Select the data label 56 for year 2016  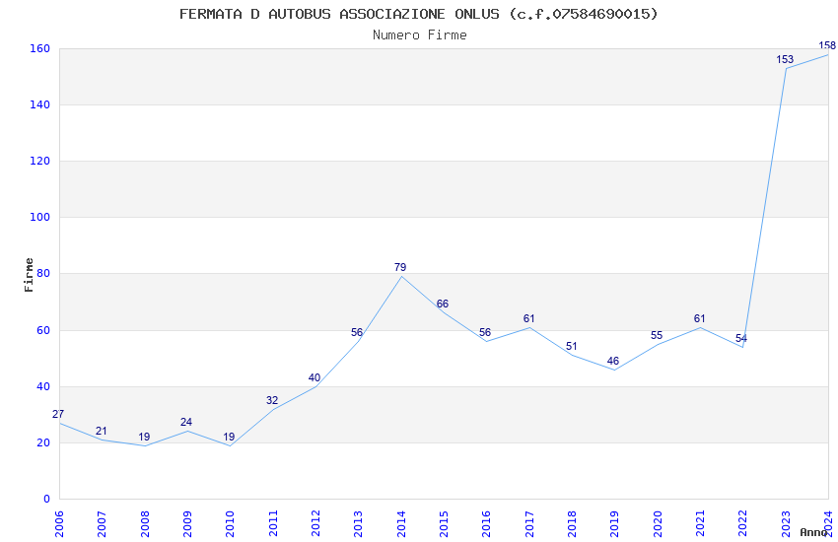coord(485,332)
